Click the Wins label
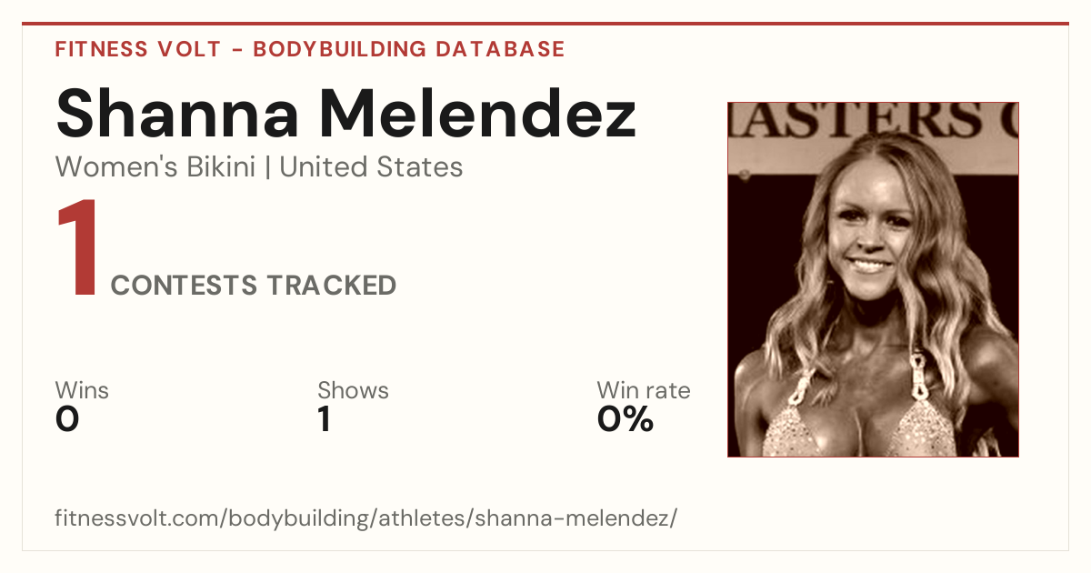The height and width of the screenshot is (573, 1091). click(82, 391)
